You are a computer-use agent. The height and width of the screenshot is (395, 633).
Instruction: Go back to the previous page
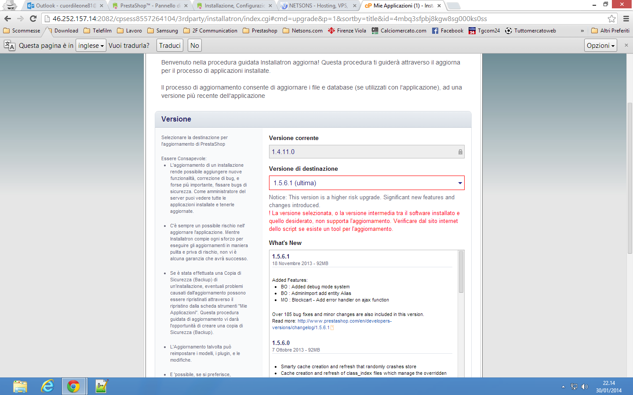7,18
